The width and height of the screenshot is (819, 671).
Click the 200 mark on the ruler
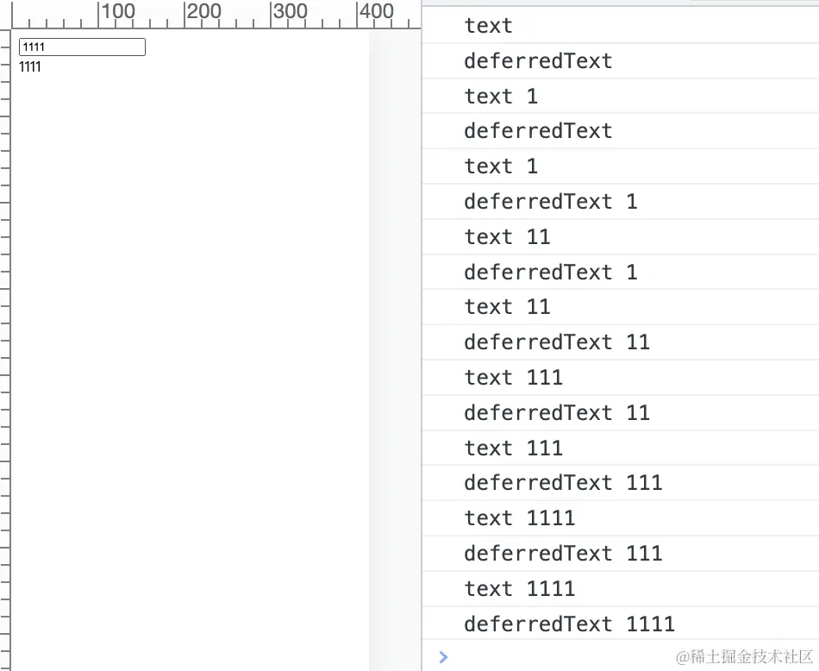(x=204, y=12)
